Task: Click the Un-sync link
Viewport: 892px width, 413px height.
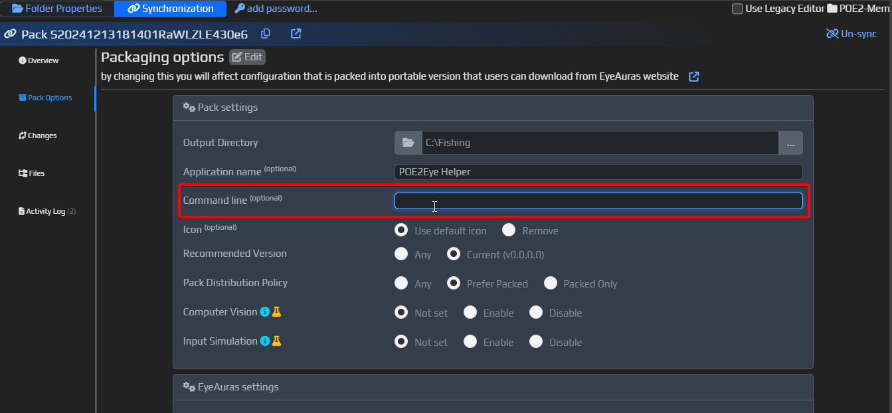Action: click(x=851, y=34)
